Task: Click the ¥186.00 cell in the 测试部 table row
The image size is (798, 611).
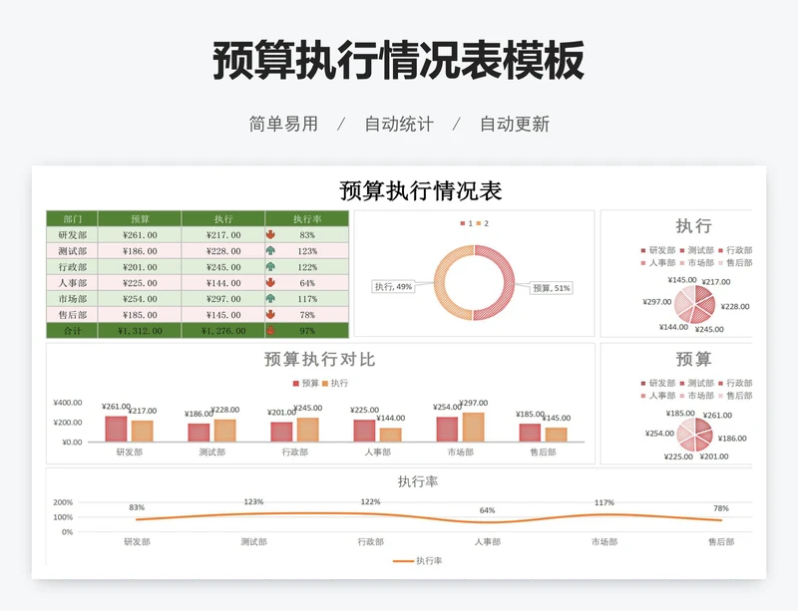Action: coord(140,251)
